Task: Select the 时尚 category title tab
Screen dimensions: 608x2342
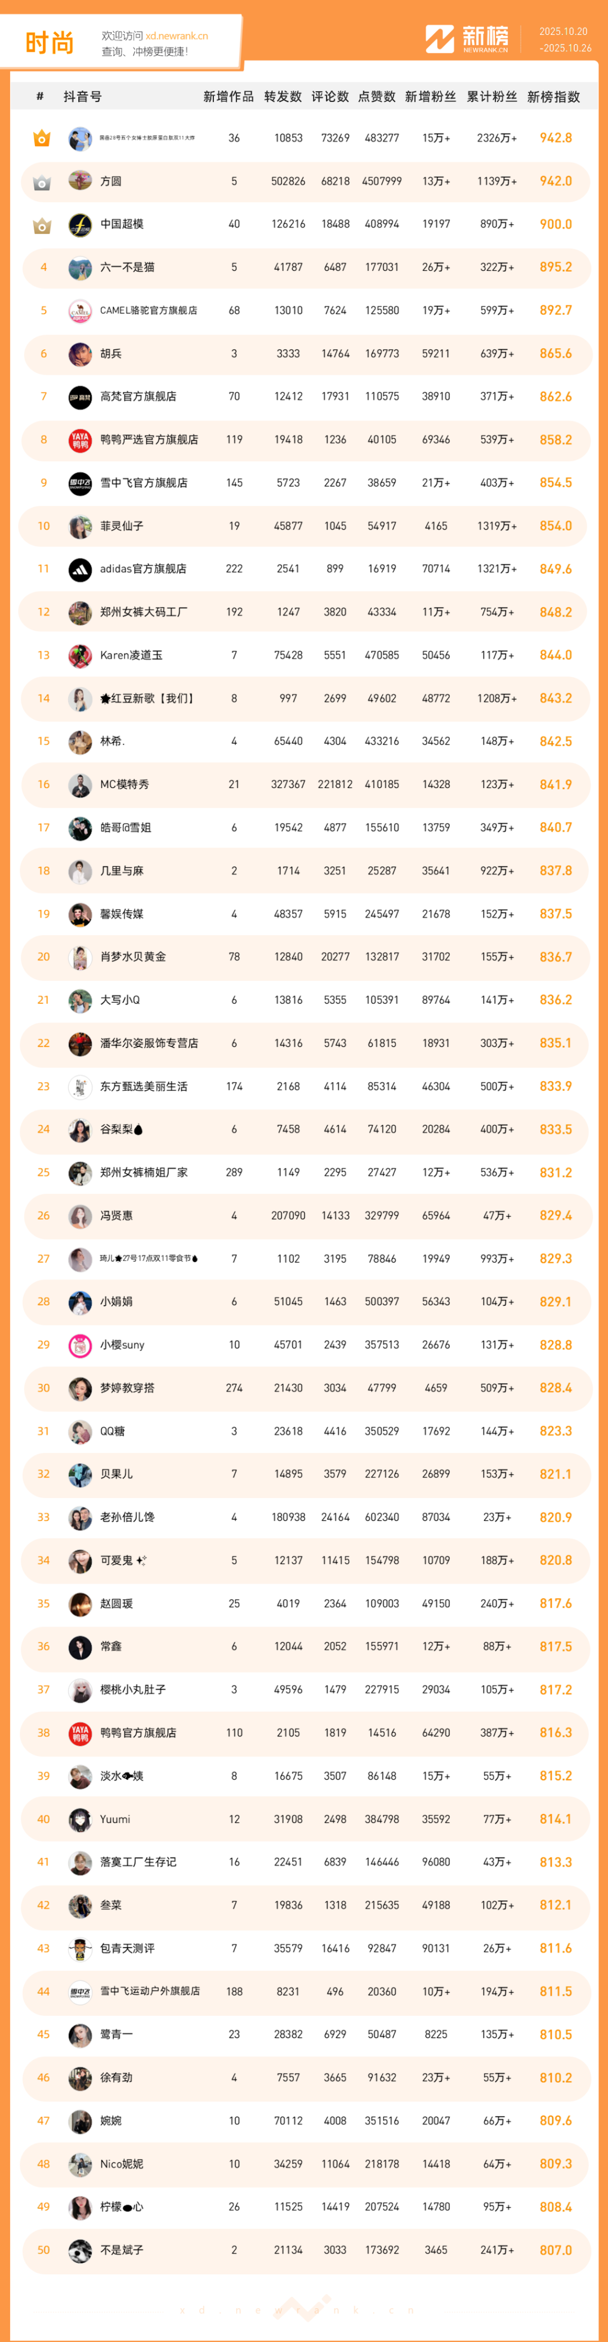Action: 49,42
